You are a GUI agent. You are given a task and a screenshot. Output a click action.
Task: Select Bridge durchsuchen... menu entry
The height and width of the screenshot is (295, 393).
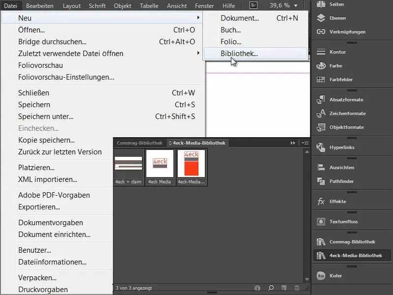[x=102, y=42]
